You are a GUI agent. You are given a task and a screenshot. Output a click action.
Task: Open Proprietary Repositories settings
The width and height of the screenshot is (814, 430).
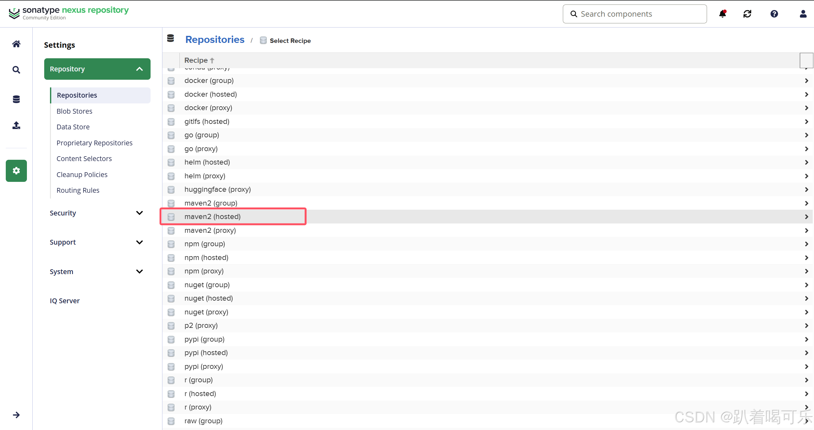click(95, 143)
